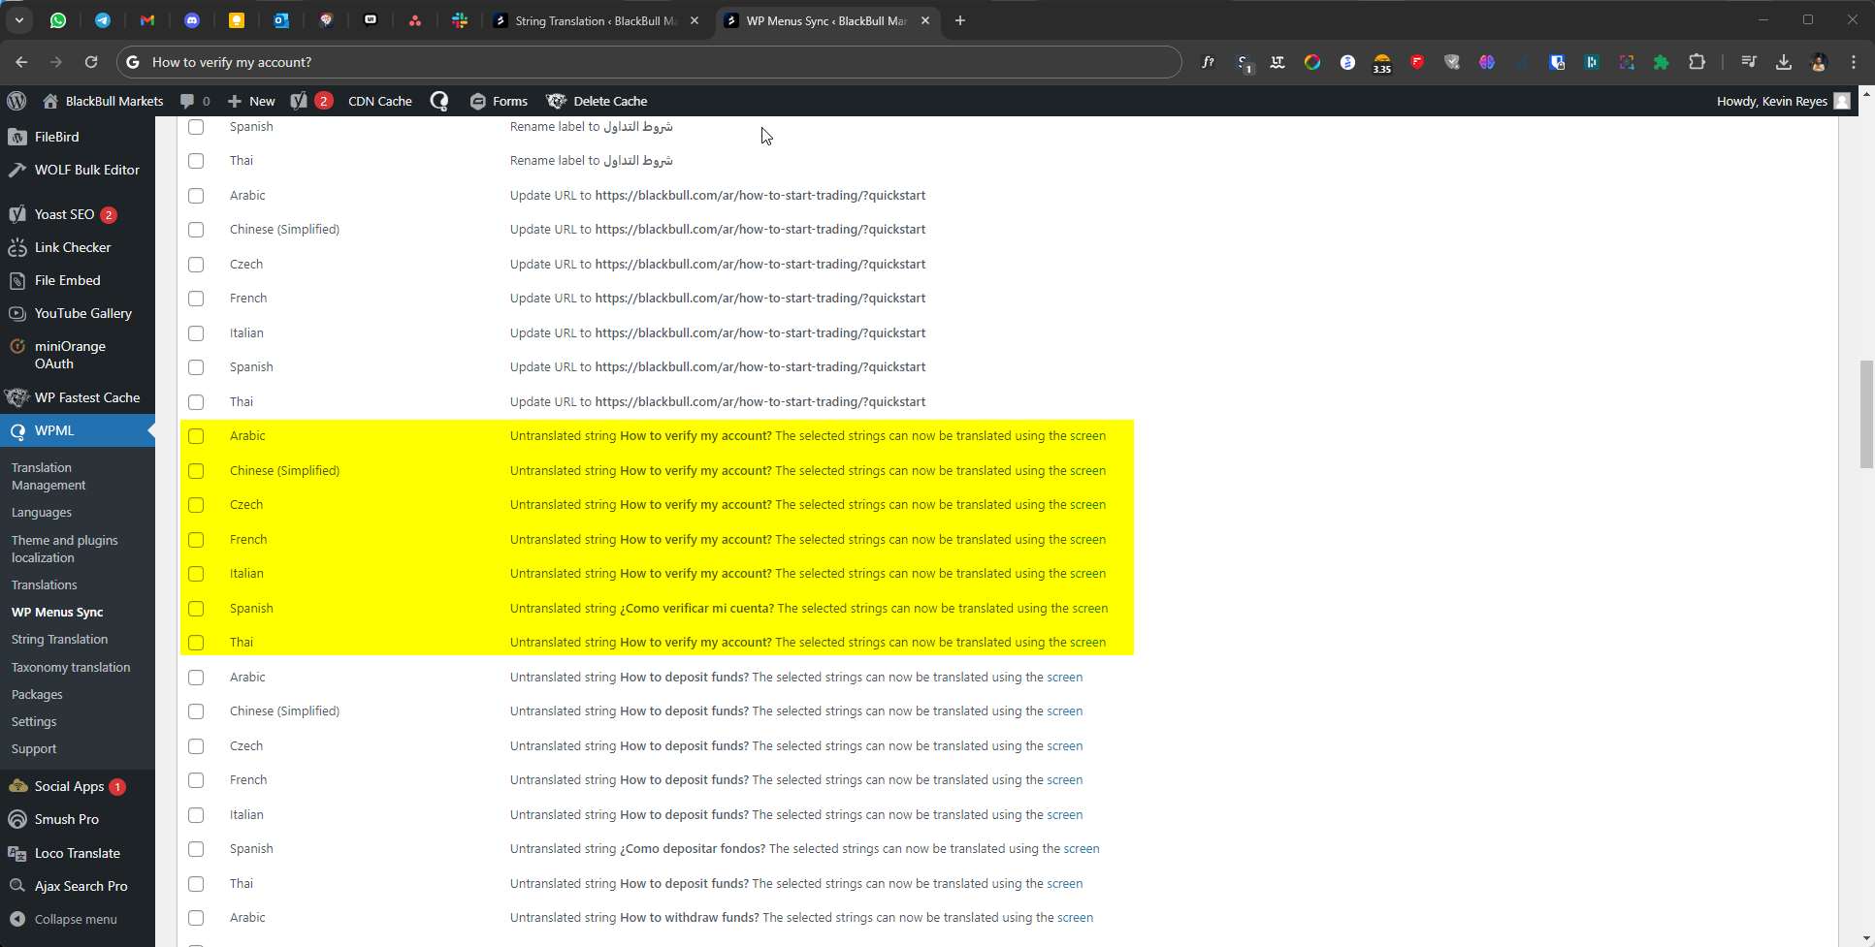This screenshot has width=1875, height=947.
Task: Open WPML String Translation submenu item
Action: 59,639
